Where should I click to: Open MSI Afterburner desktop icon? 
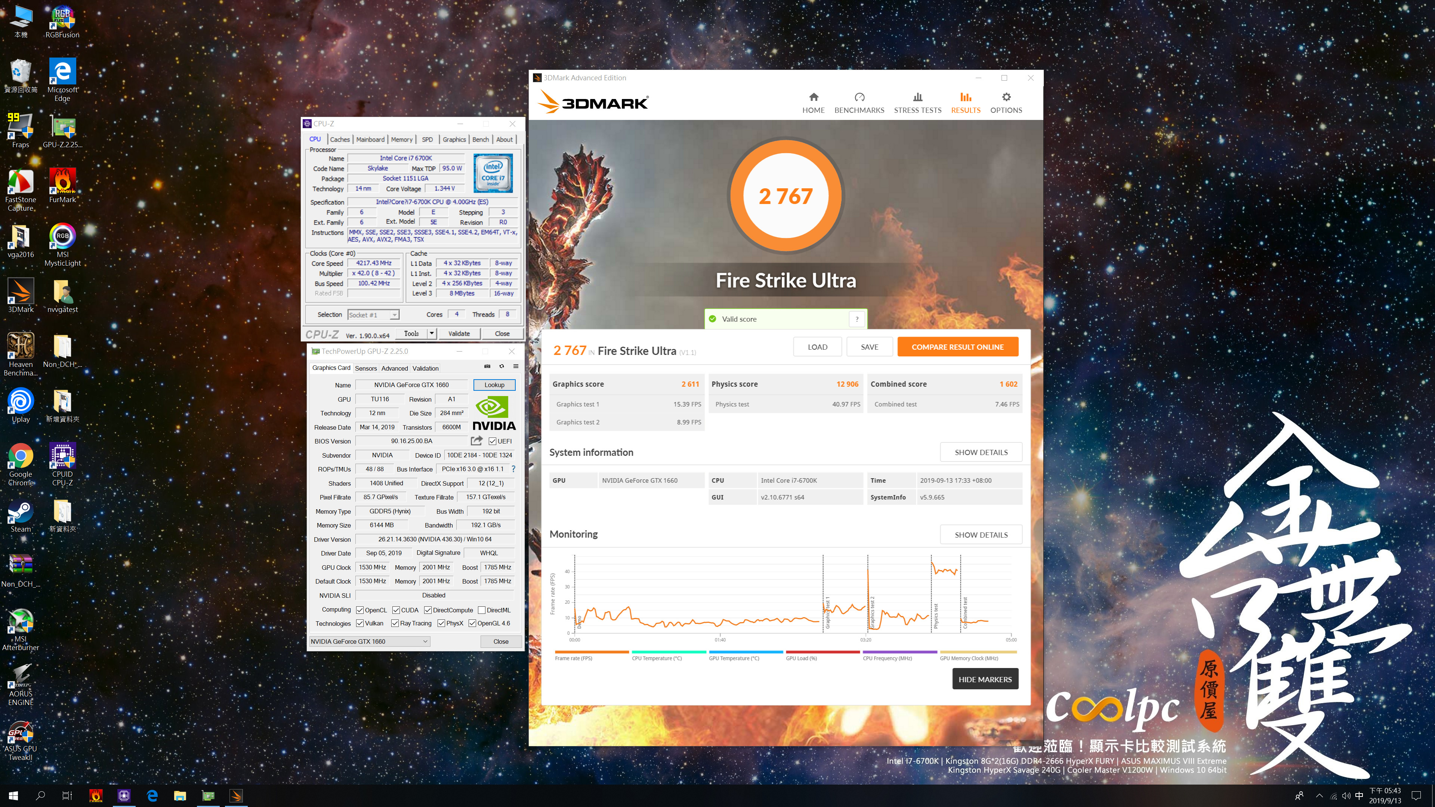click(21, 629)
